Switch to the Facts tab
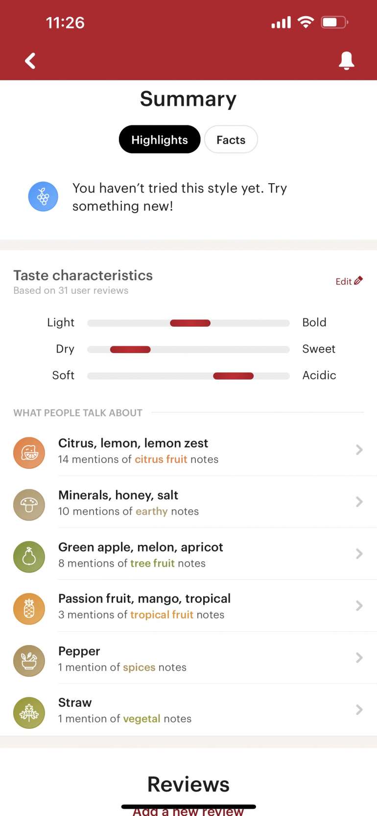This screenshot has height=816, width=377. [231, 139]
